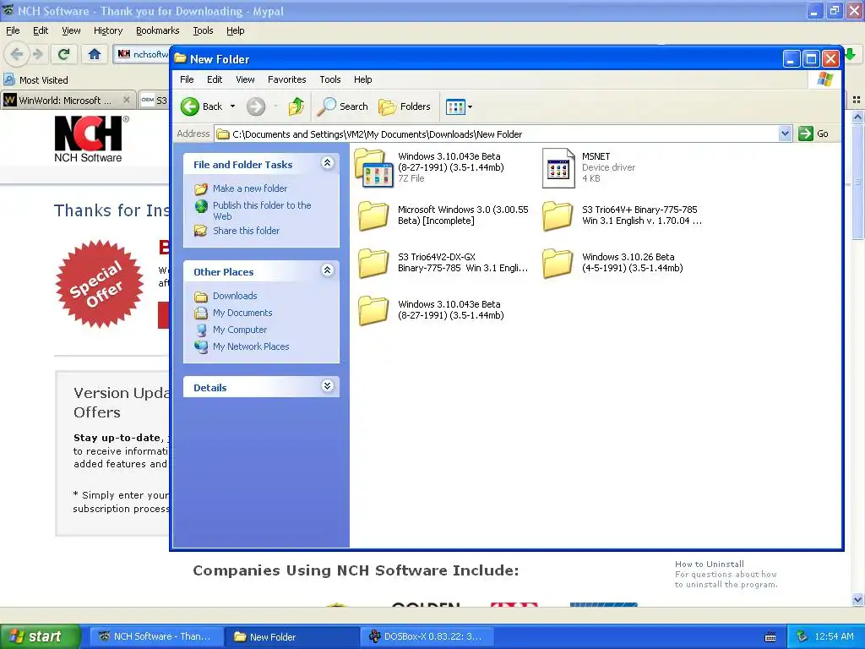Click Share this folder link
865x649 pixels.
246,231
